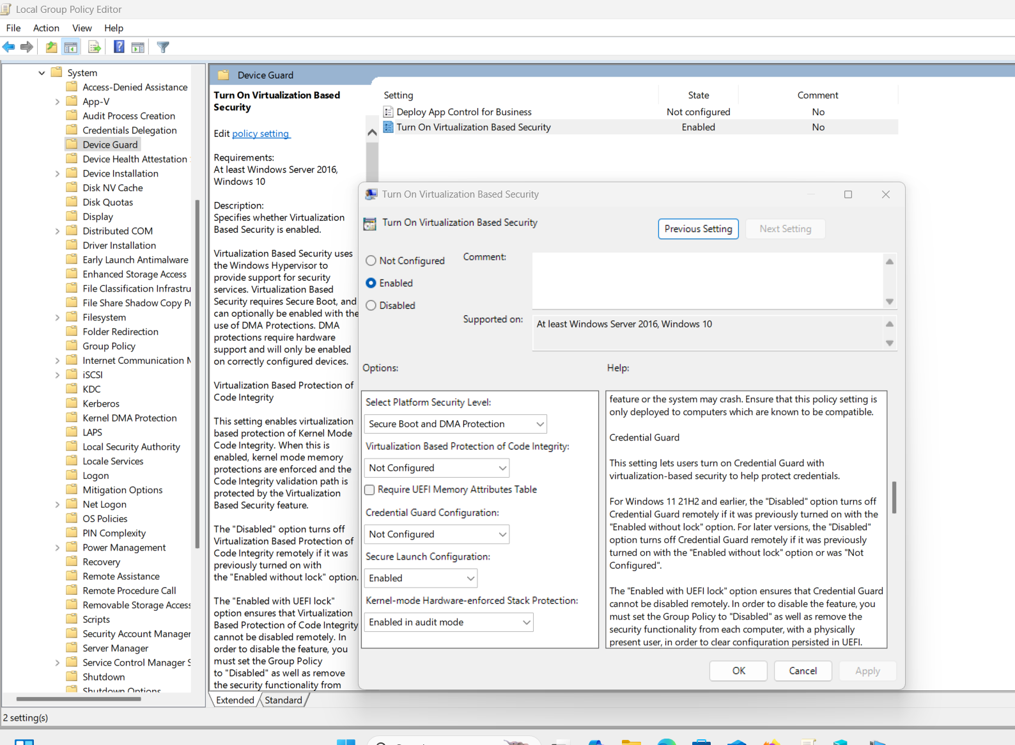
Task: Check Require UEFI Memory Attributes Table
Action: [x=369, y=490]
